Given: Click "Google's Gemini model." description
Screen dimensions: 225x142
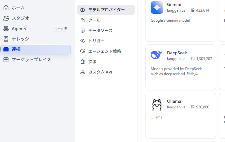Looking at the screenshot, I should [x=170, y=20].
